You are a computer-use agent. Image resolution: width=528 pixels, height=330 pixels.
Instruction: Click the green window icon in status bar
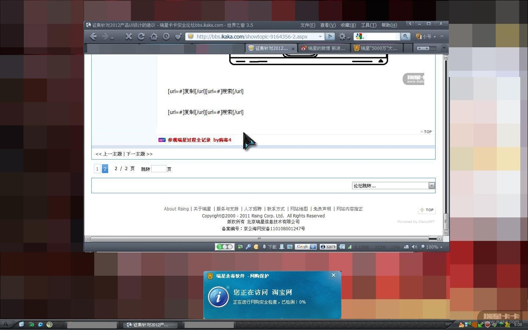tap(240, 247)
